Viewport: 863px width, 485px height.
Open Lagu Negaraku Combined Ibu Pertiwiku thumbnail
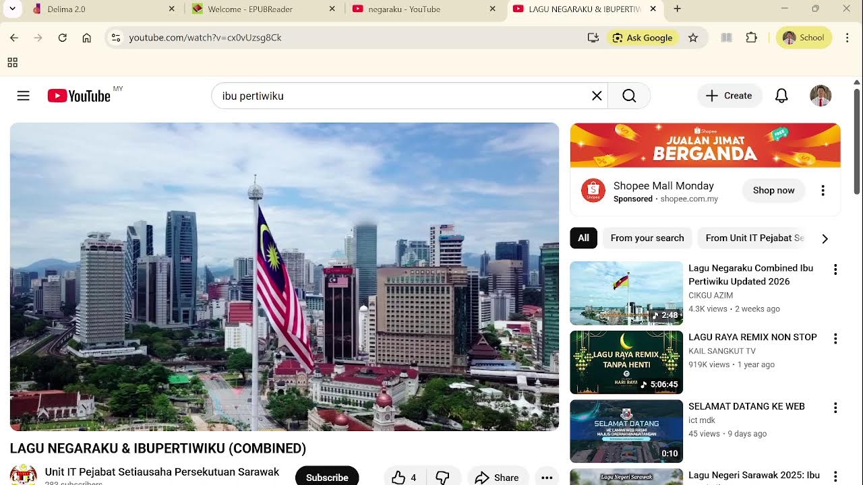626,293
